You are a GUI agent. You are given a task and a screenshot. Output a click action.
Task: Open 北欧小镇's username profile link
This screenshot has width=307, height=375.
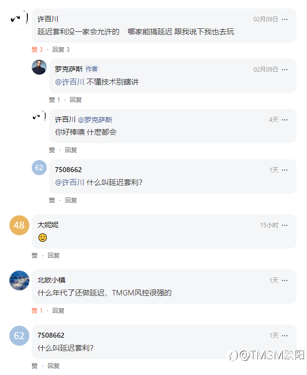(52, 280)
